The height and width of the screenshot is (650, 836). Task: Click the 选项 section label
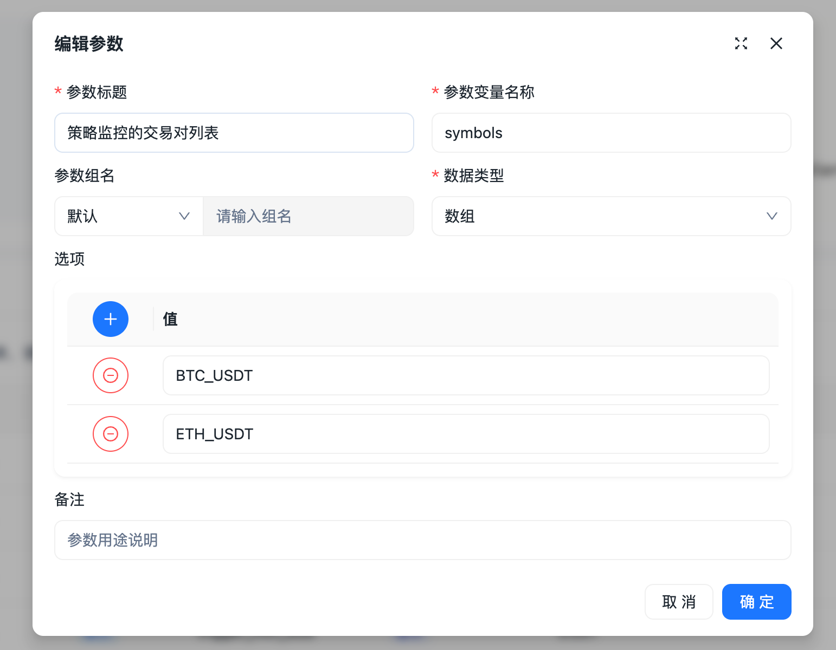tap(69, 259)
